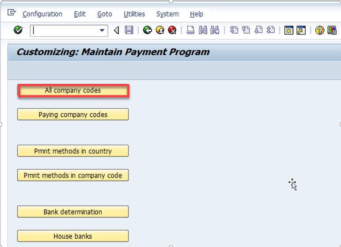Open the Configuration menu
The height and width of the screenshot is (247, 341).
click(x=42, y=14)
